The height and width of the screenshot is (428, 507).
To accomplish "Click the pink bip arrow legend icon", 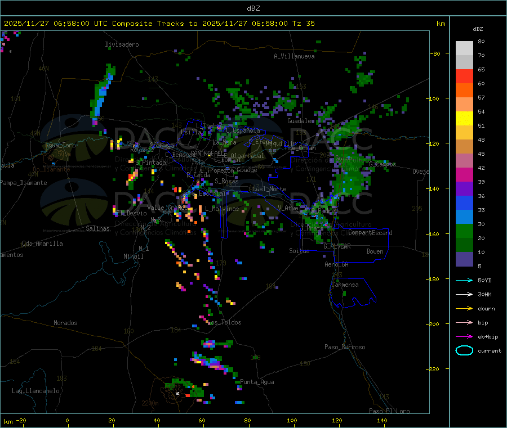I will [x=464, y=322].
